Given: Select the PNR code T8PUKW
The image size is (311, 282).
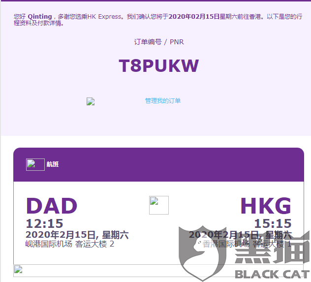Looking at the screenshot, I should 158,65.
